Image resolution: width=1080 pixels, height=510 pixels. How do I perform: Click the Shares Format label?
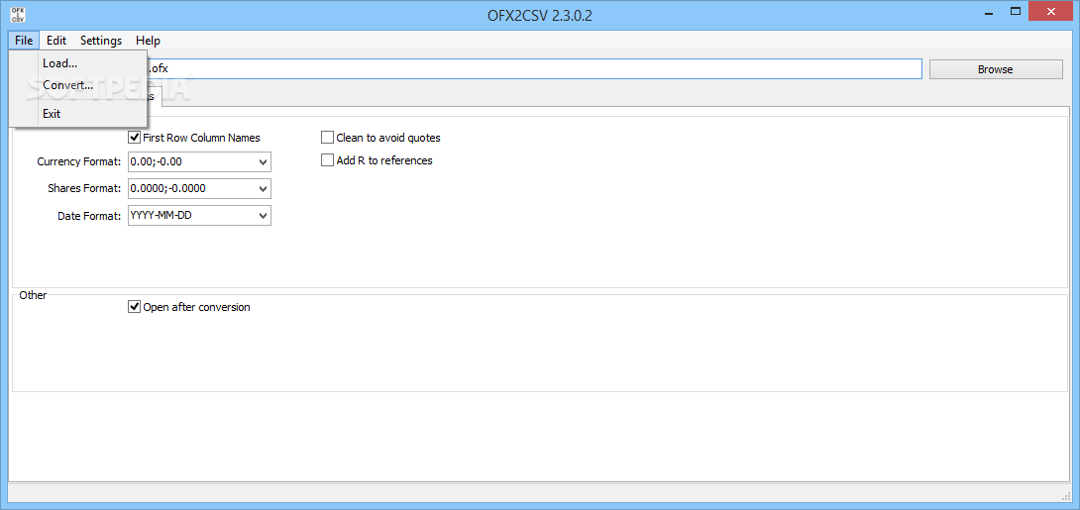pos(85,188)
